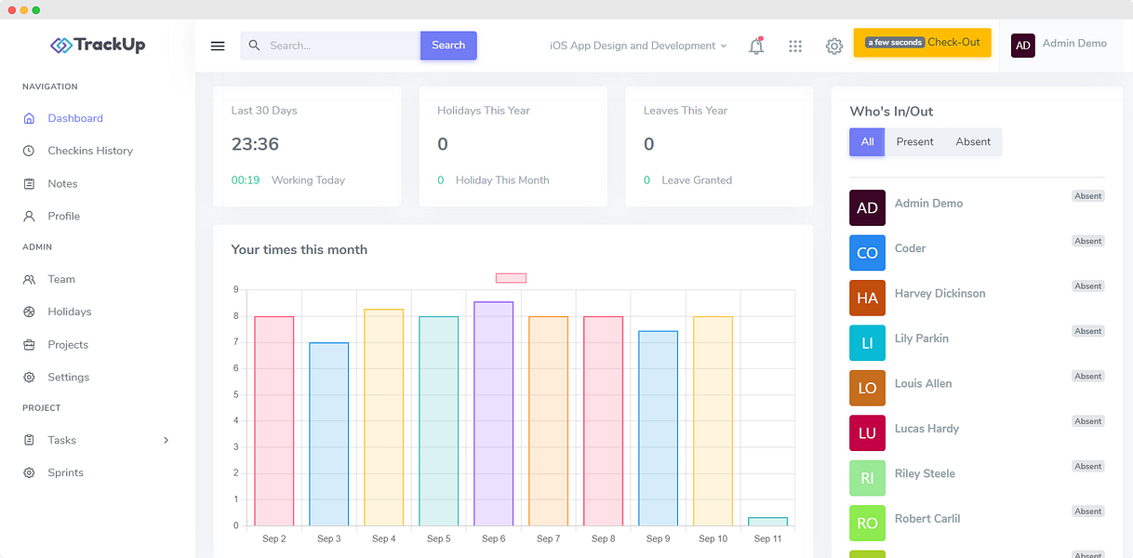Open the iOS App Design and Development dropdown
The image size is (1133, 558).
(x=638, y=46)
